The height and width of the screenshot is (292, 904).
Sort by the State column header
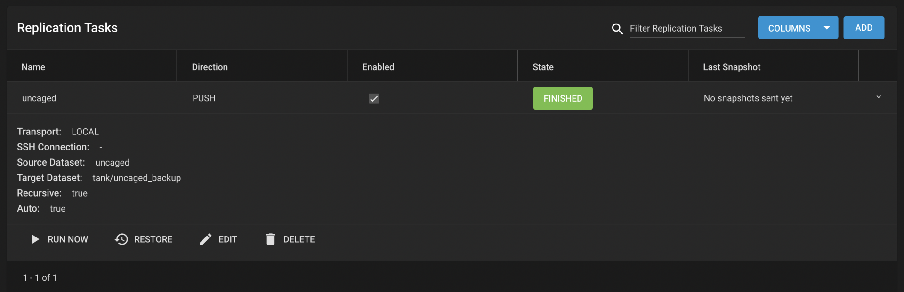(x=543, y=67)
